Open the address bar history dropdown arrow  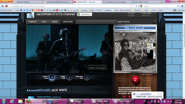point(134,6)
